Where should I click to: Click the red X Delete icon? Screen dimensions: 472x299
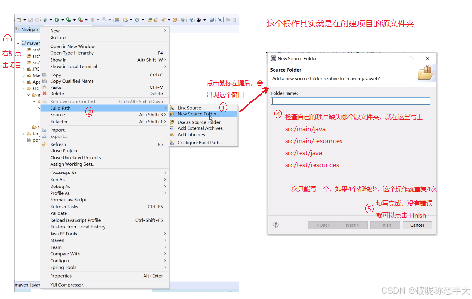coord(44,93)
